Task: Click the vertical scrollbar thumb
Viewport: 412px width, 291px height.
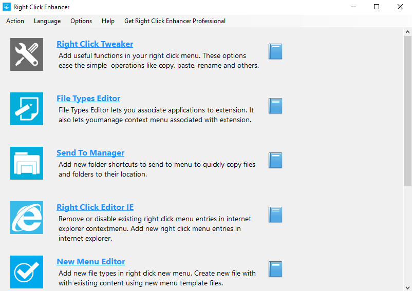Action: 407,111
